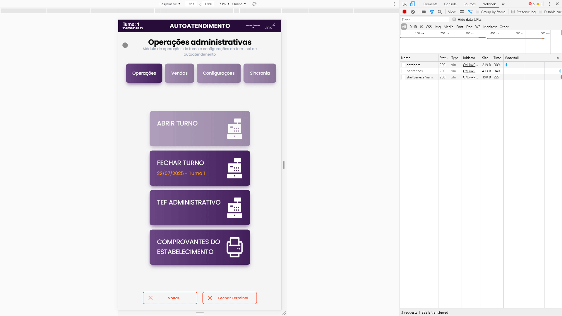Toggle device toolbar icon in DevTools
Screen dimensions: 562x316
tap(412, 4)
